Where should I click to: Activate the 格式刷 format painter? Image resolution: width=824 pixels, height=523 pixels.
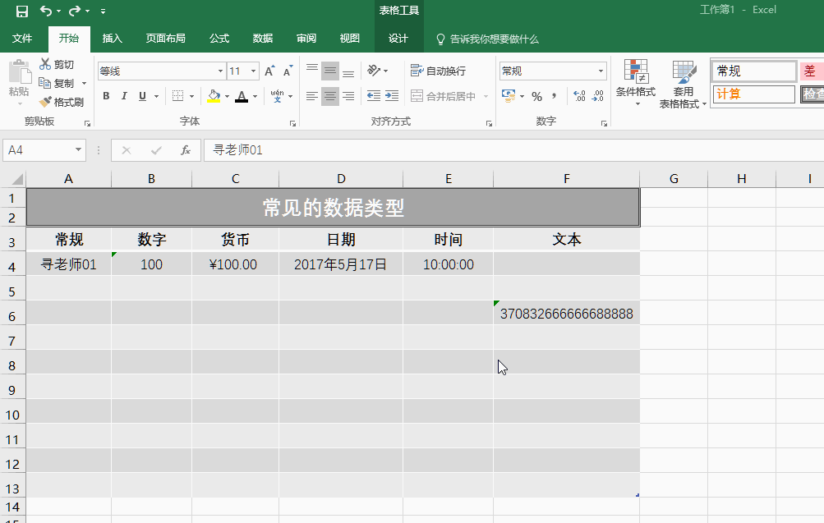pyautogui.click(x=62, y=102)
